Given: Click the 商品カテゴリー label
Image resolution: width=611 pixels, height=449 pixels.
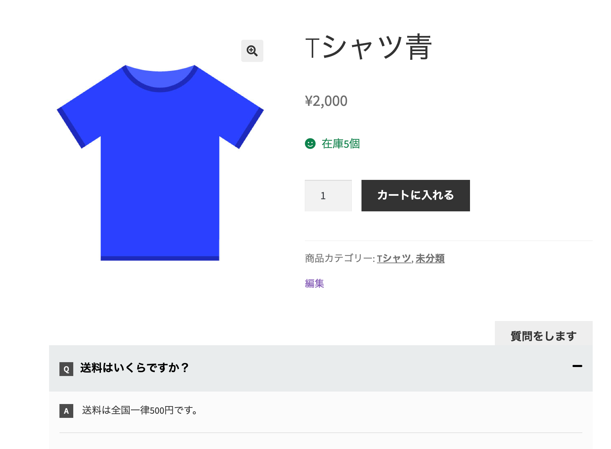Looking at the screenshot, I should (340, 258).
